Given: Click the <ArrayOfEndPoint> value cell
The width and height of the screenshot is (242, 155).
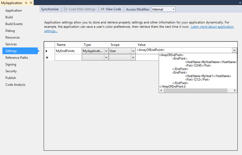Looking at the screenshot, I should [x=184, y=50].
